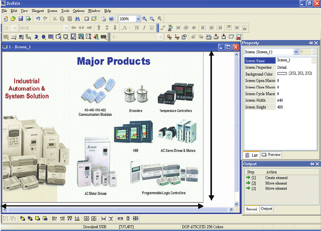Viewport: 321px width, 231px height.
Task: Click the Cut scissors icon
Action: coord(55,18)
